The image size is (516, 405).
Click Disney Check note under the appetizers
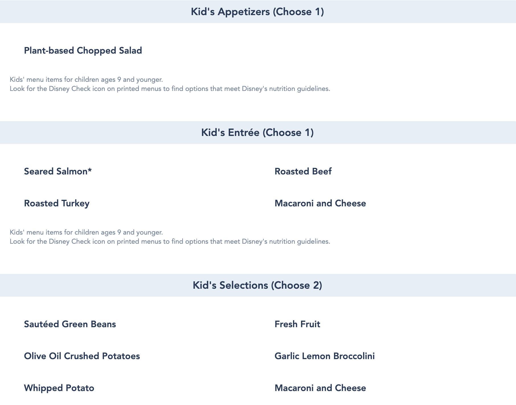[x=170, y=89]
